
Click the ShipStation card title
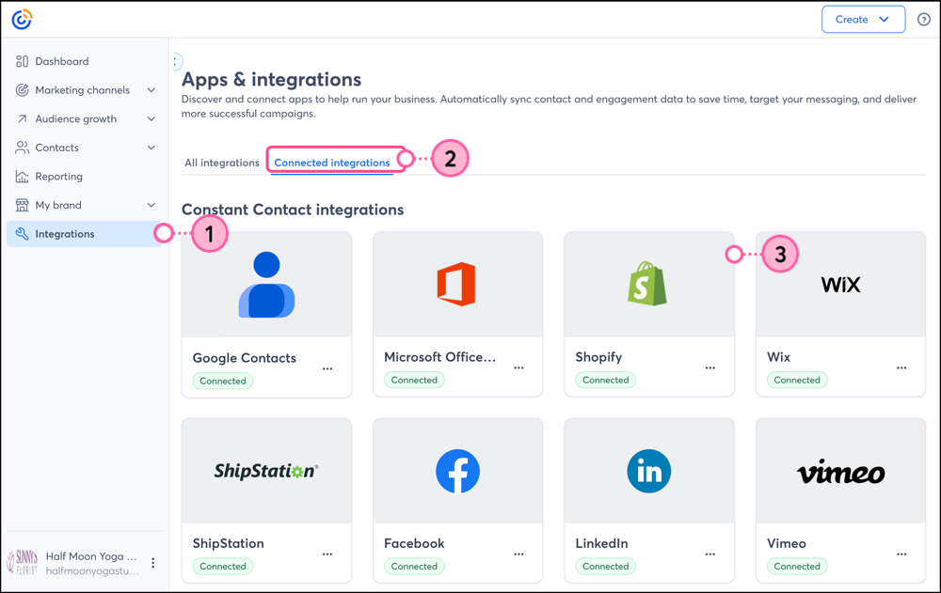(x=228, y=543)
